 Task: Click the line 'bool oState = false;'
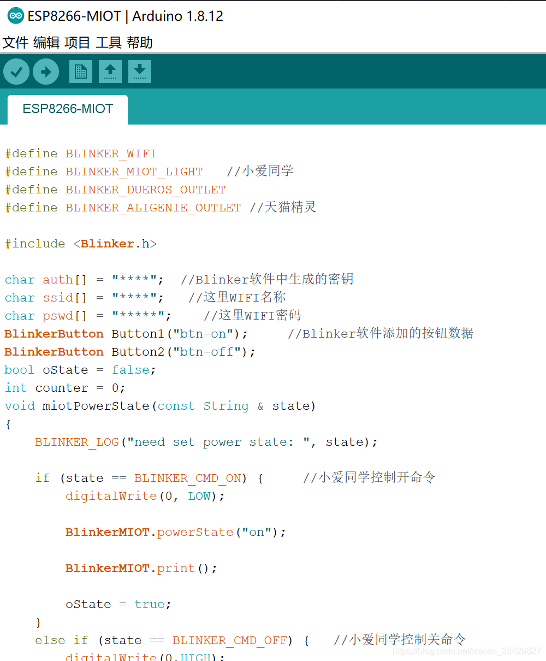point(80,370)
